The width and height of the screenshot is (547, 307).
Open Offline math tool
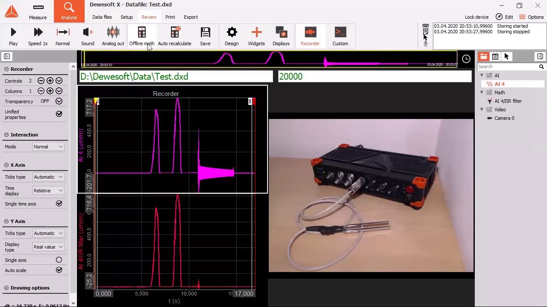[x=141, y=36]
